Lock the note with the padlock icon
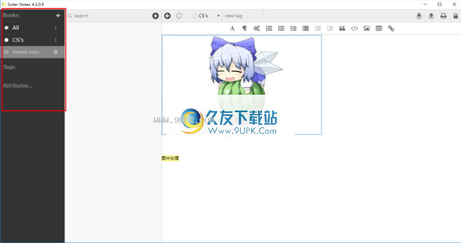 455,16
